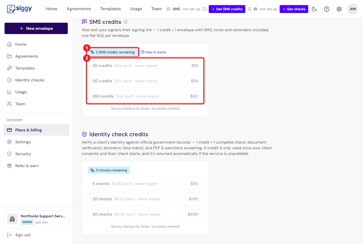Click the Northside Support Services workspace name

[x=43, y=216]
